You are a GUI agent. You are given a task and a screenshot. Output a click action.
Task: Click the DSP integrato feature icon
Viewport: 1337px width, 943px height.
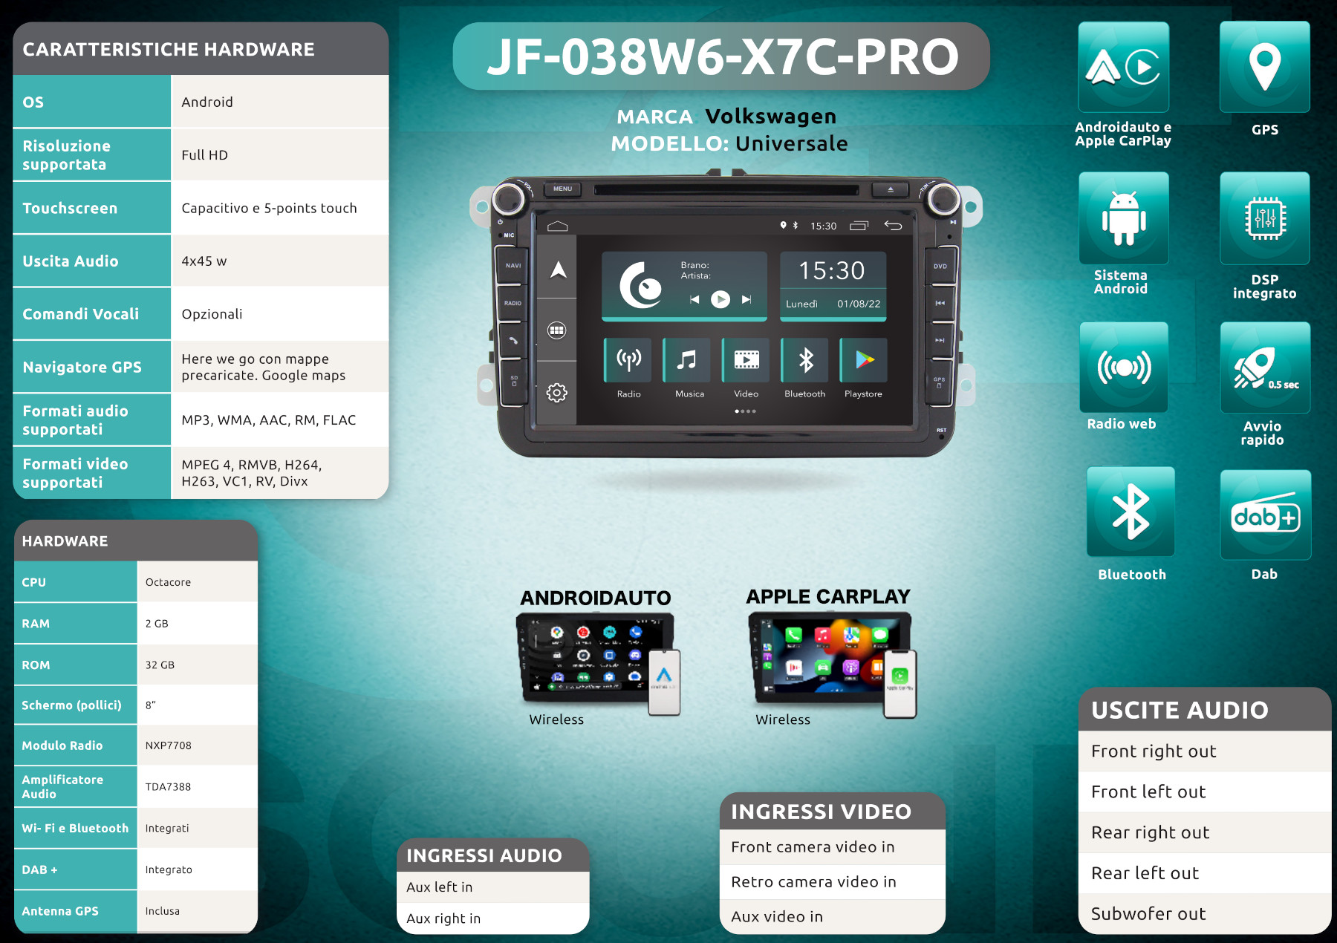coord(1264,218)
